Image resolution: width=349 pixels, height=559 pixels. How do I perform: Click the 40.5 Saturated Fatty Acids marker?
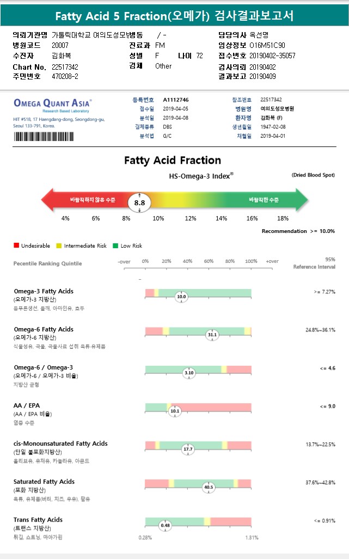coord(208,487)
